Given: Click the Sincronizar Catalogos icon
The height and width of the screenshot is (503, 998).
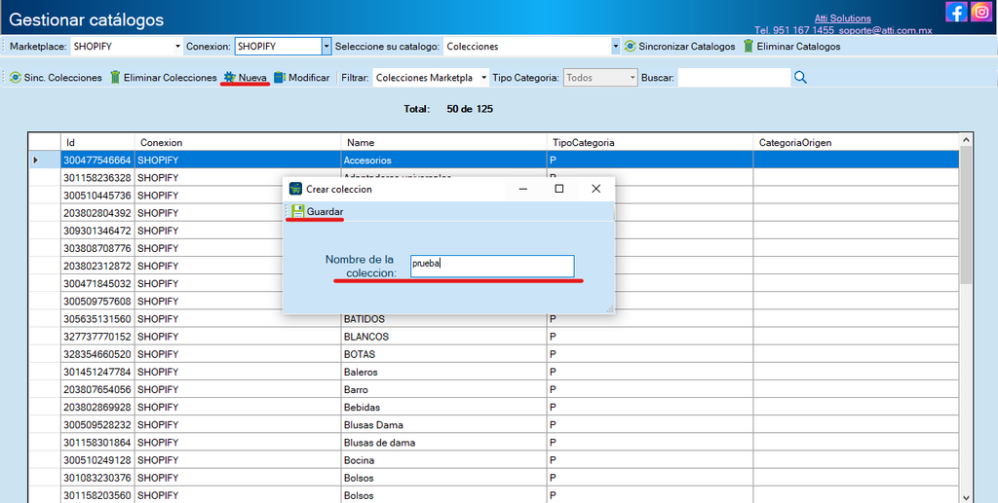Looking at the screenshot, I should 631,46.
